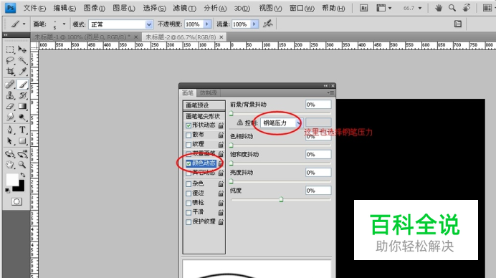Open the 文件(F) menu
The height and width of the screenshot is (278, 496).
(34, 8)
